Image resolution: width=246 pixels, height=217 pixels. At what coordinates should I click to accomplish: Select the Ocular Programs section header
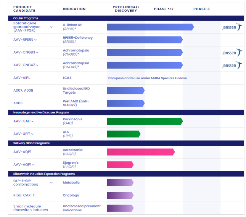click(26, 18)
